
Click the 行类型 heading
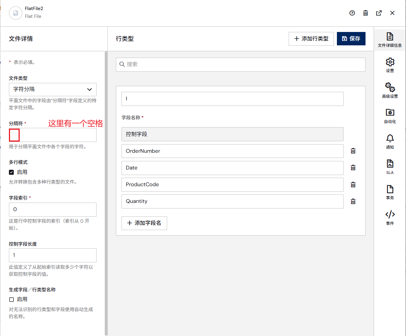coord(124,39)
